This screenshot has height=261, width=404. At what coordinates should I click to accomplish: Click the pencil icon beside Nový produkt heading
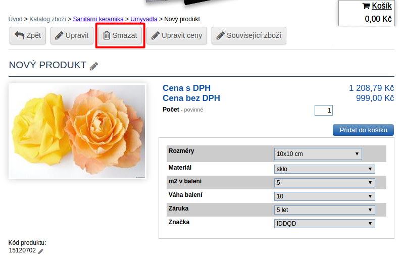pyautogui.click(x=94, y=66)
